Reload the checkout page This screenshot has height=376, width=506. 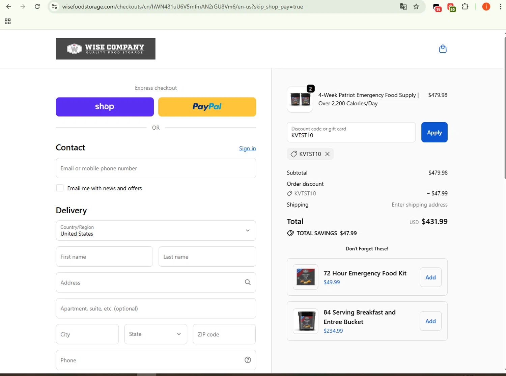37,6
